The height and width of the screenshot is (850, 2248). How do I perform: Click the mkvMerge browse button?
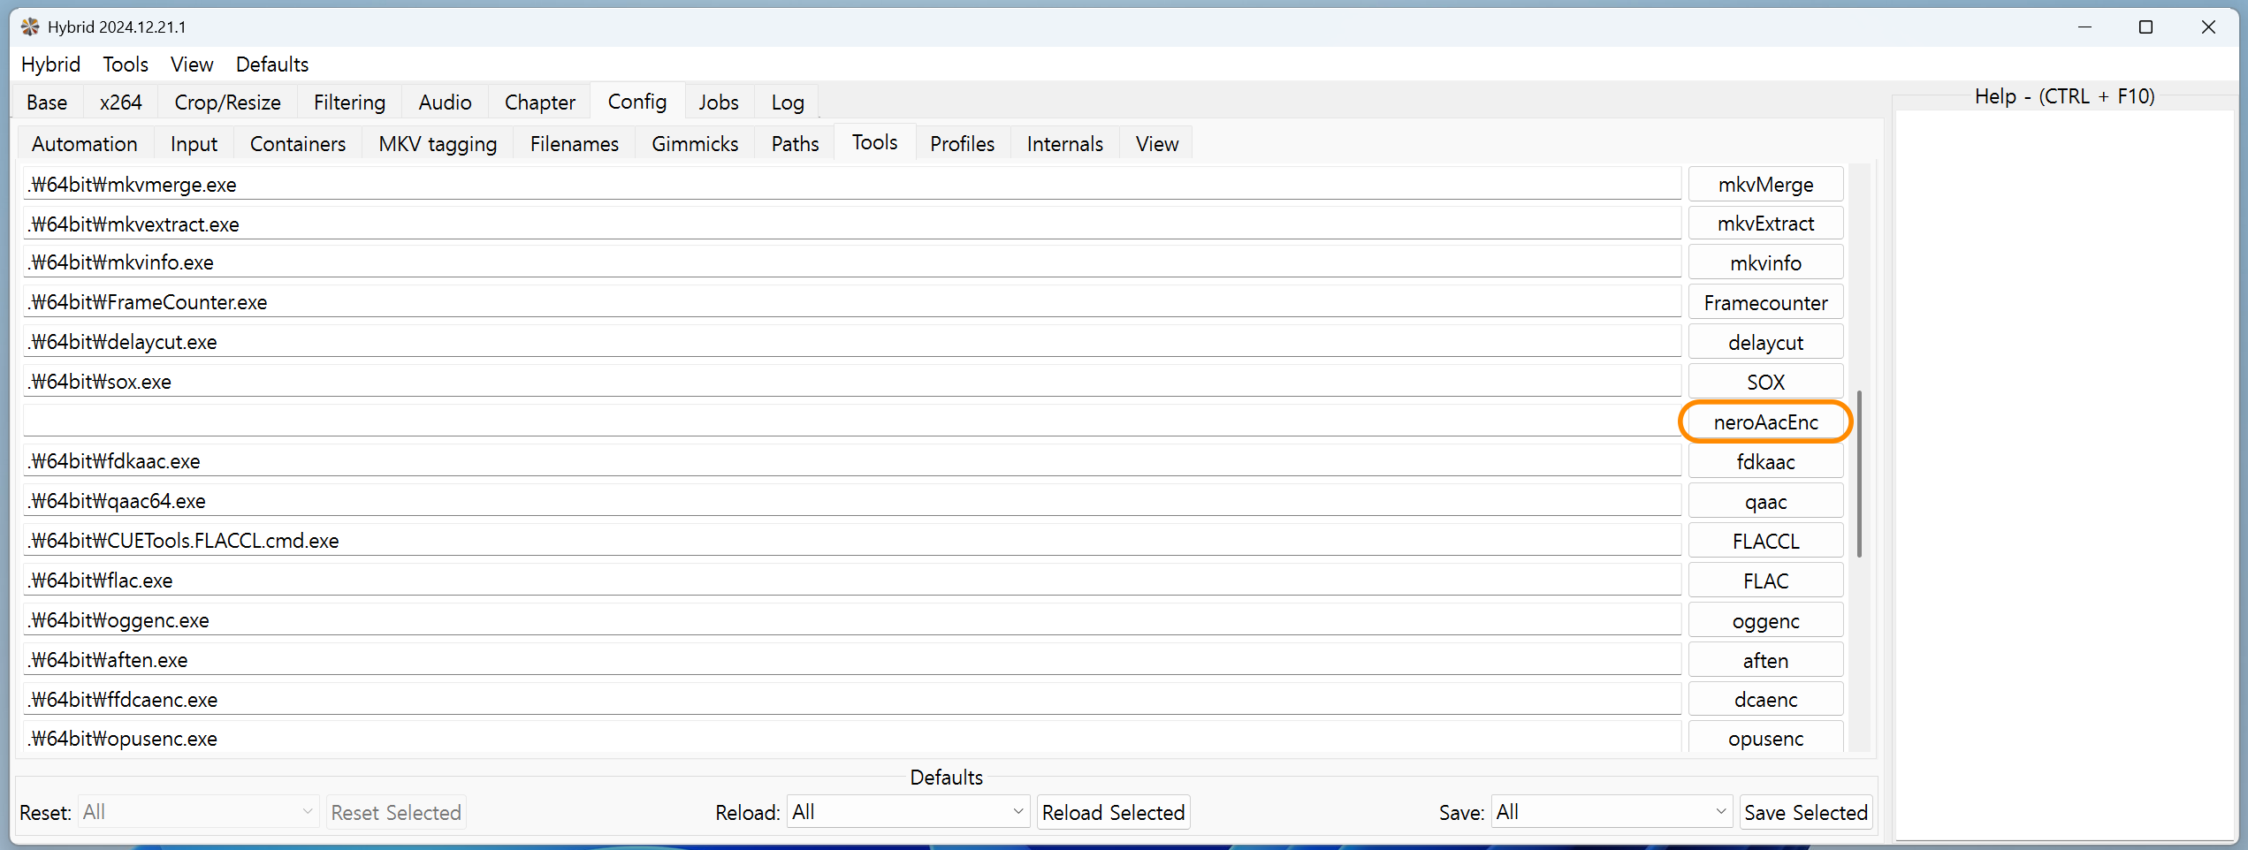click(1765, 185)
